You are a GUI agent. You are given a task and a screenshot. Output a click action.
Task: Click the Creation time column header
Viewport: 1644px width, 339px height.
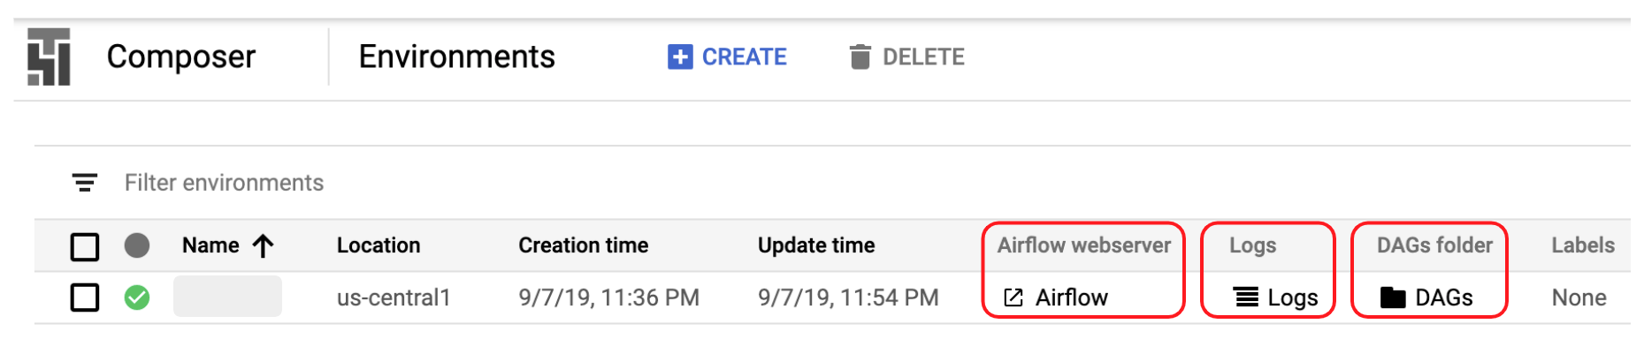(x=584, y=245)
